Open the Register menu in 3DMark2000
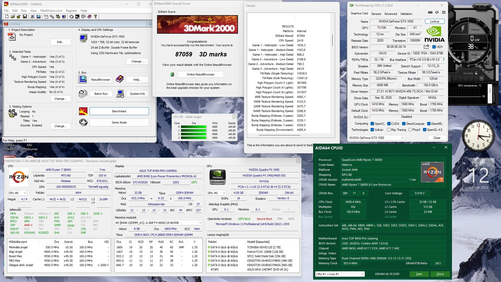The image size is (501, 282). [71, 11]
